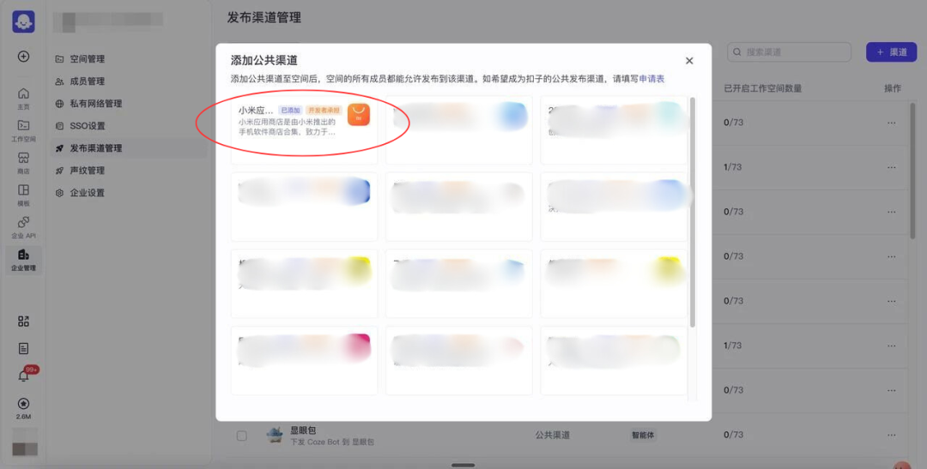Select the 小米应用商店 channel card
The height and width of the screenshot is (469, 927).
coord(305,130)
